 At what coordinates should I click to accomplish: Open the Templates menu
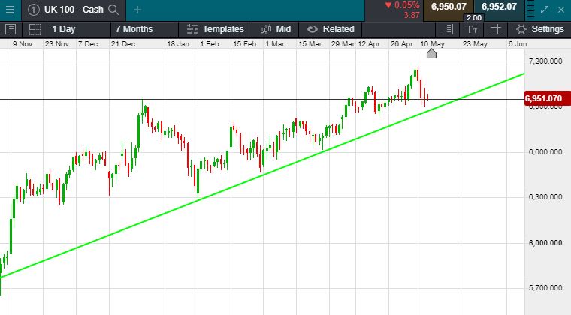click(x=216, y=29)
